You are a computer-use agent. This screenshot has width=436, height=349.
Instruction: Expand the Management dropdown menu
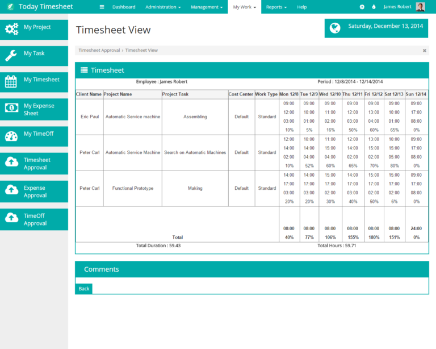pyautogui.click(x=207, y=7)
